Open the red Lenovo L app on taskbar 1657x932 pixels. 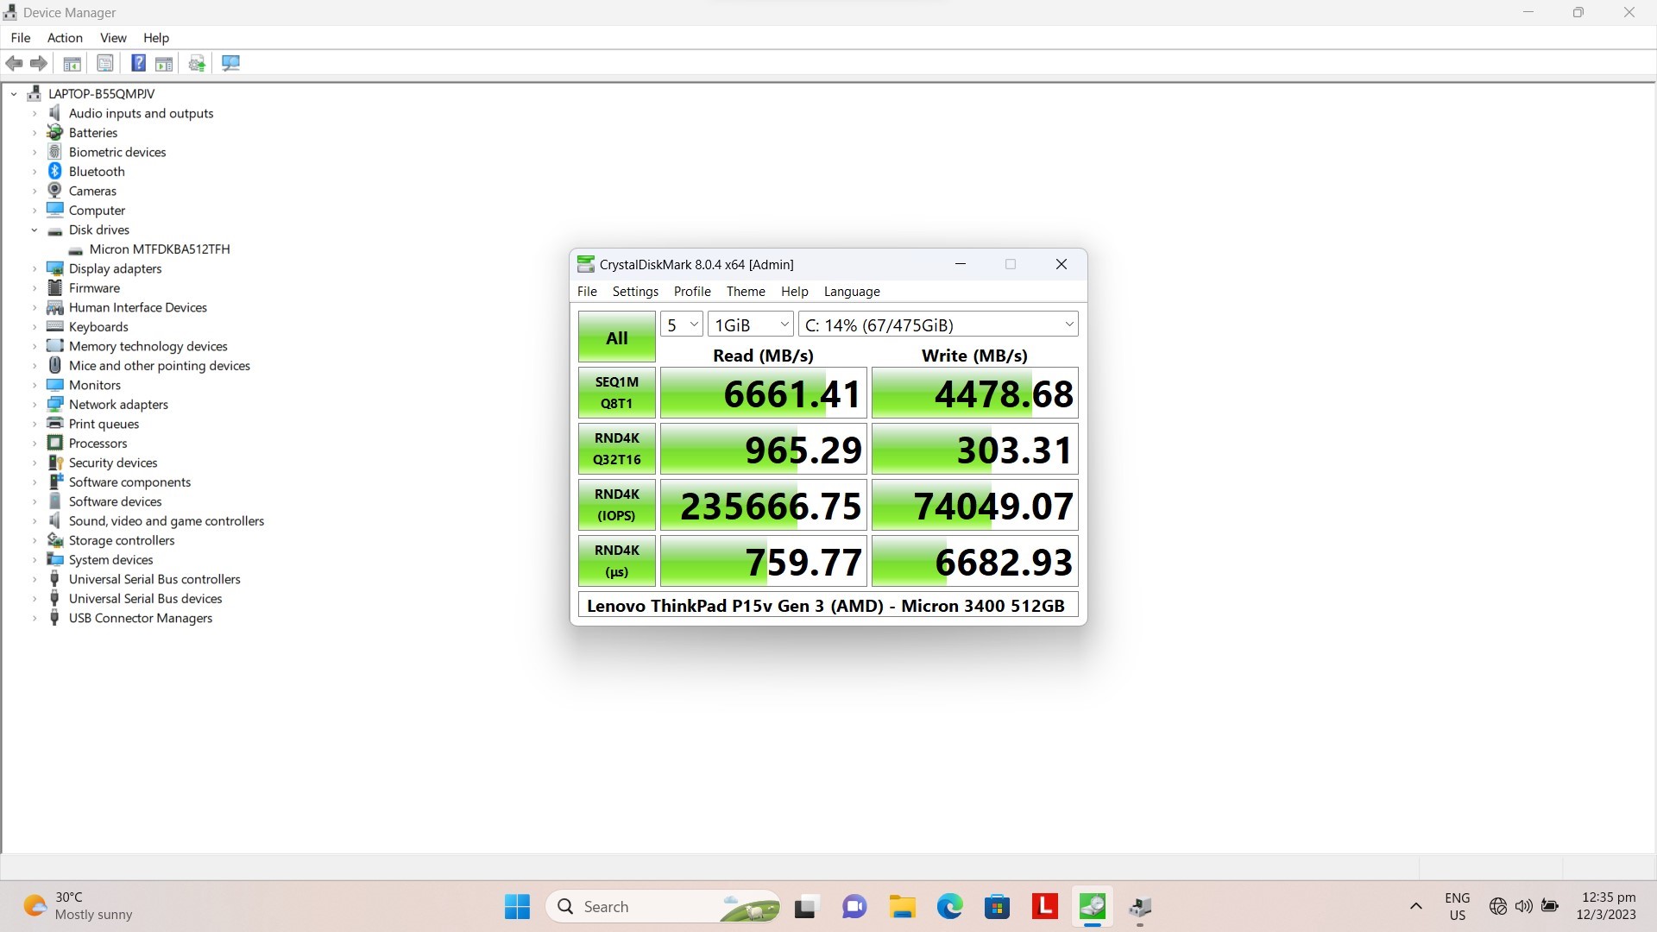[1045, 906]
